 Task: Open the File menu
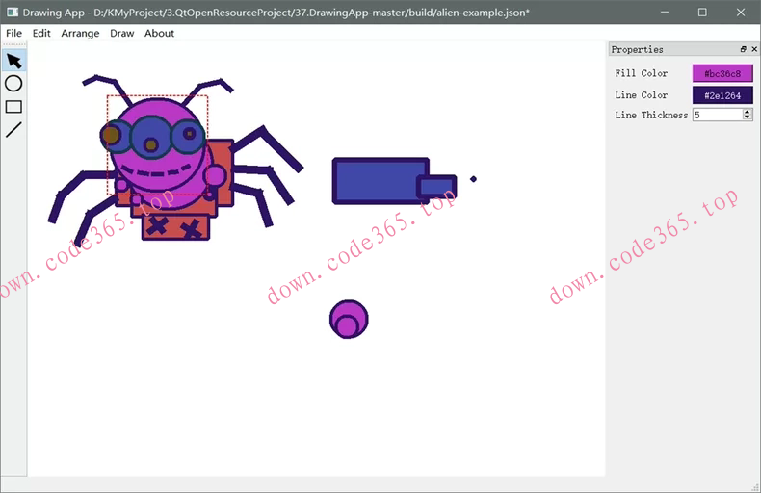13,33
